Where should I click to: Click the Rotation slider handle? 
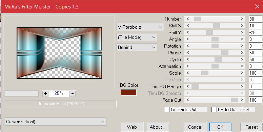215,46
